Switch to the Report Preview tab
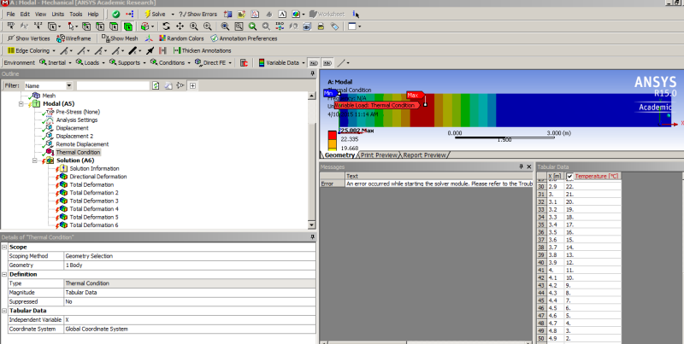Viewport: 684px width, 344px height. [x=424, y=155]
